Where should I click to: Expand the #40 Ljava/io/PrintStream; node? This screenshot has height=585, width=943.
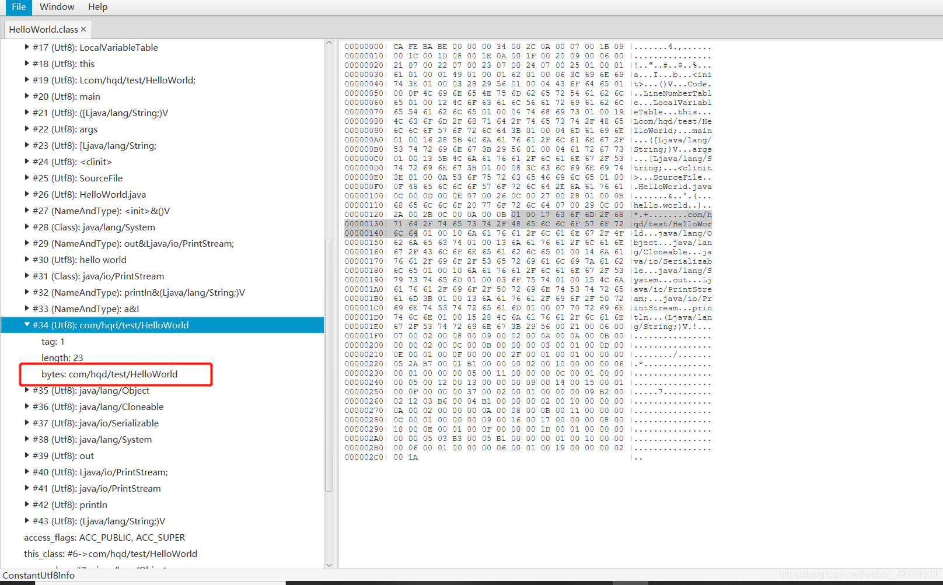coord(27,472)
